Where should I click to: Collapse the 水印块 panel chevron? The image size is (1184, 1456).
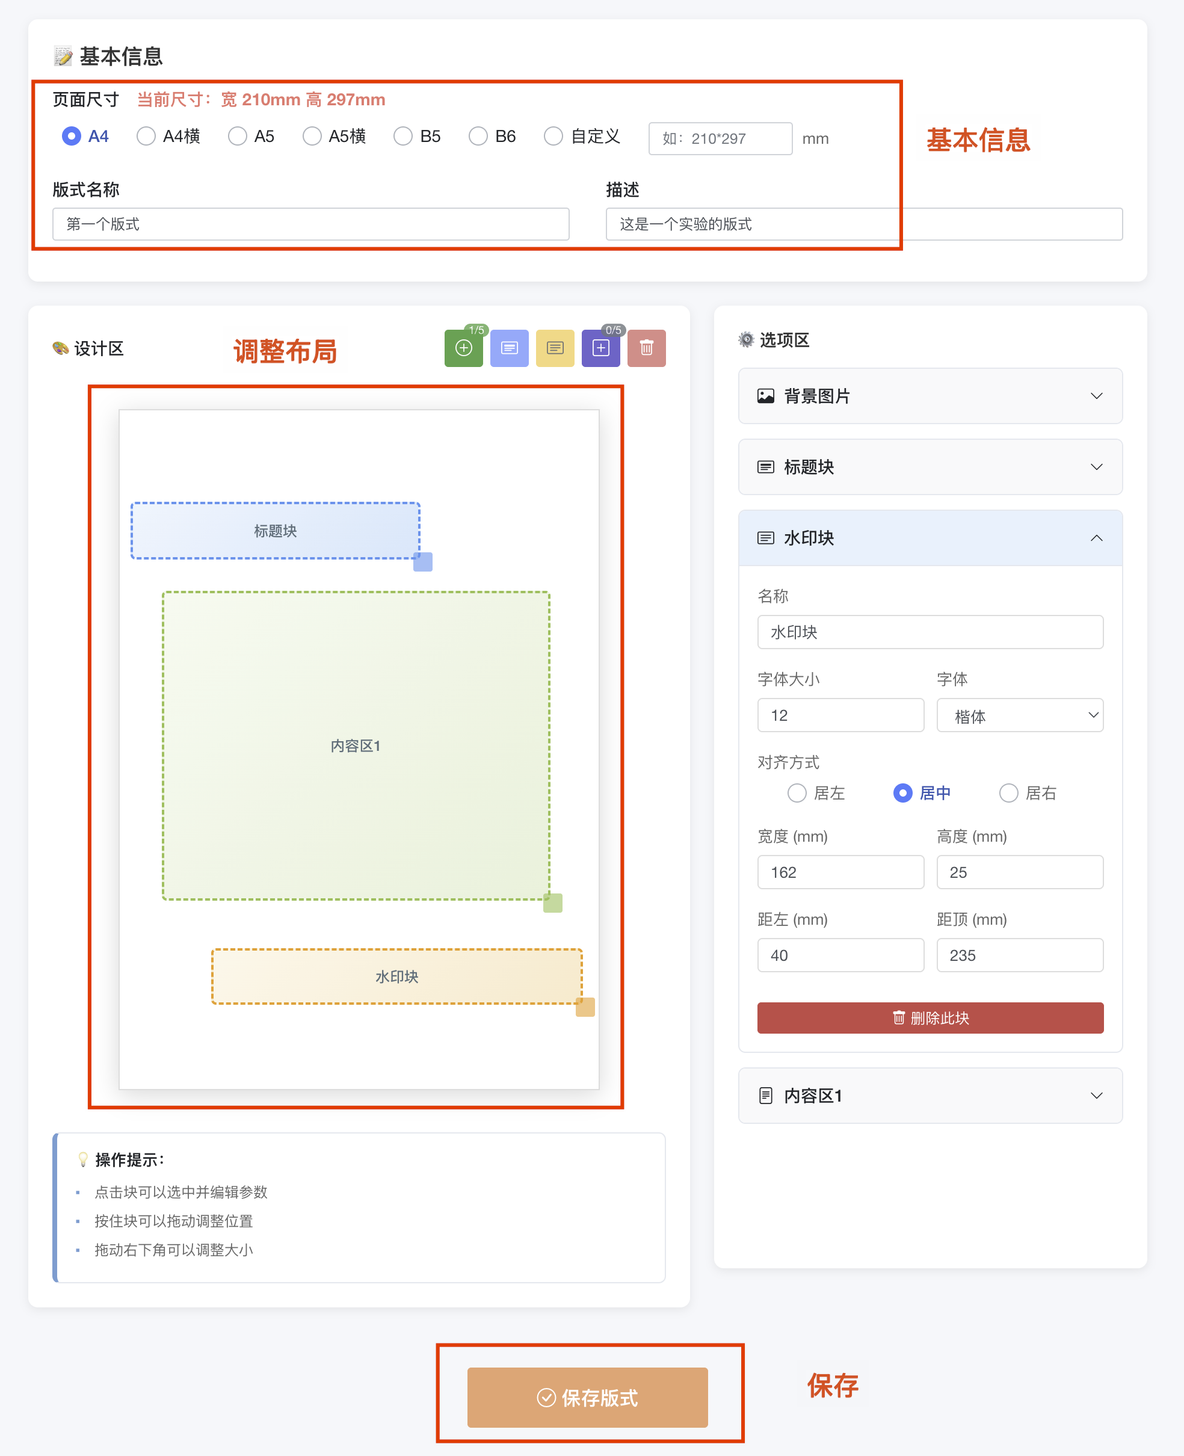pos(1096,537)
